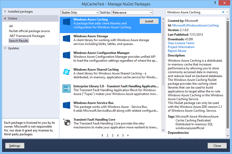Go to results page 2
232x154 pixels.
coord(107,135)
